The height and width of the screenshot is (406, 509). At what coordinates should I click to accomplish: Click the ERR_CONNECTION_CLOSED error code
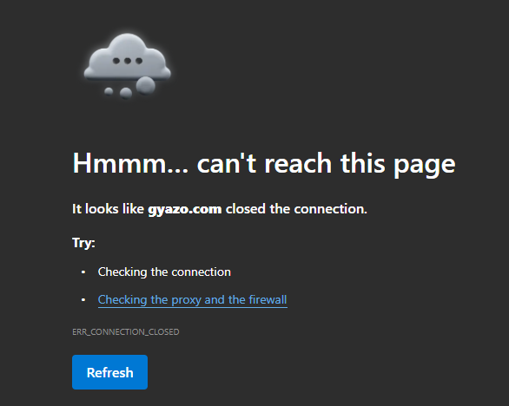[x=126, y=331]
